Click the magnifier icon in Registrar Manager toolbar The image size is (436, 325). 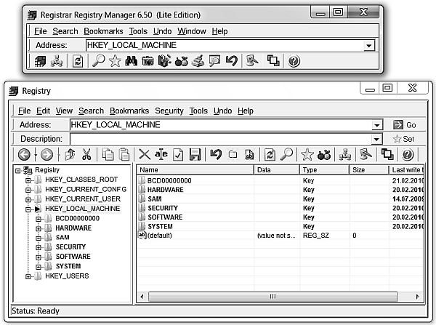point(98,60)
